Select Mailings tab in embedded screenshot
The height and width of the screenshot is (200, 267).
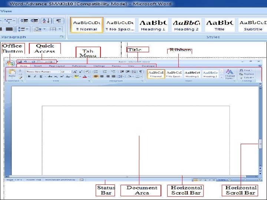click(x=99, y=66)
